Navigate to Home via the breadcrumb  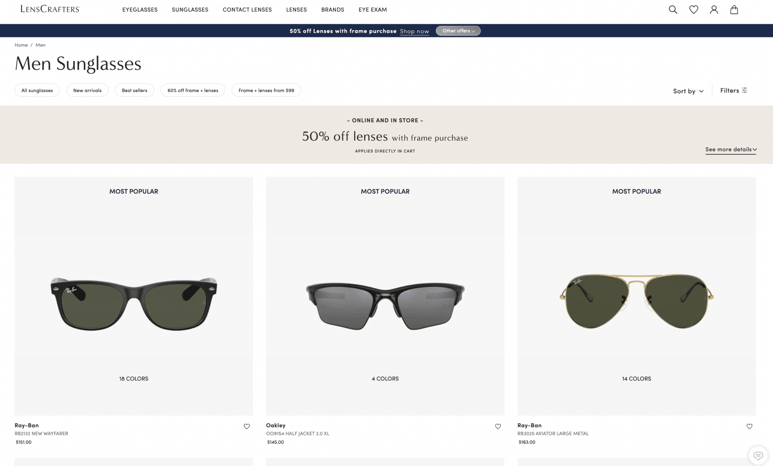[x=21, y=45]
